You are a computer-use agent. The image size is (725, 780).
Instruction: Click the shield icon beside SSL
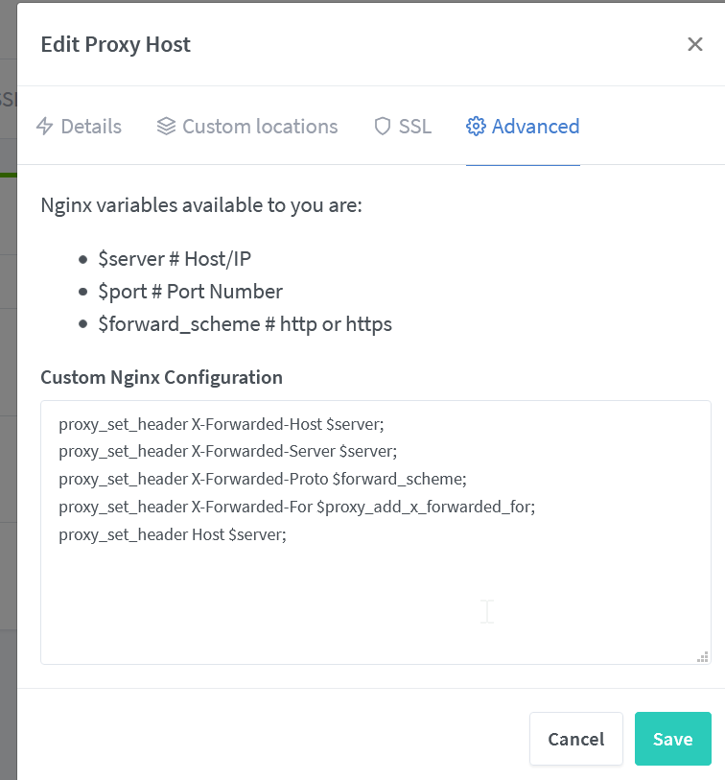pos(383,127)
